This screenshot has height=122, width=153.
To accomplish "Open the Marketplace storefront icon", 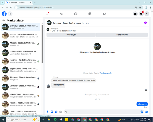I will pyautogui.click(x=90, y=14).
